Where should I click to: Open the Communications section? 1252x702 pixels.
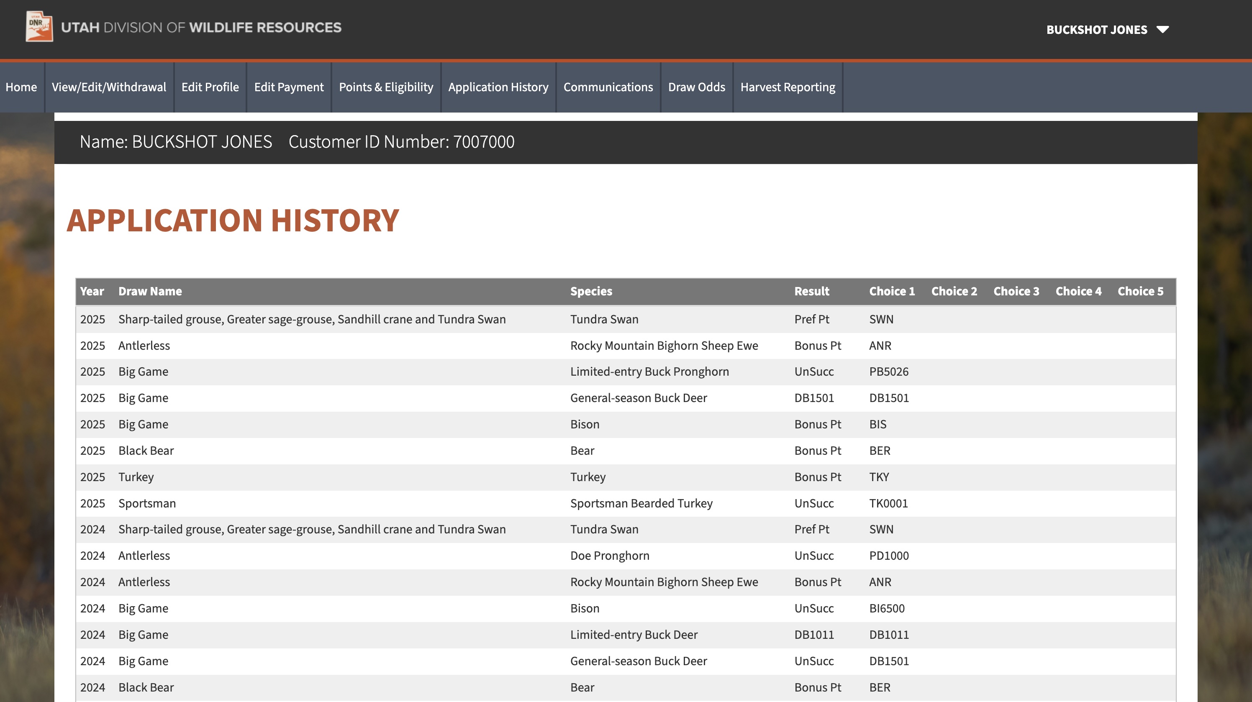(608, 87)
